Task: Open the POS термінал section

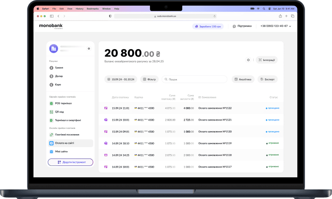Action: [x=63, y=103]
